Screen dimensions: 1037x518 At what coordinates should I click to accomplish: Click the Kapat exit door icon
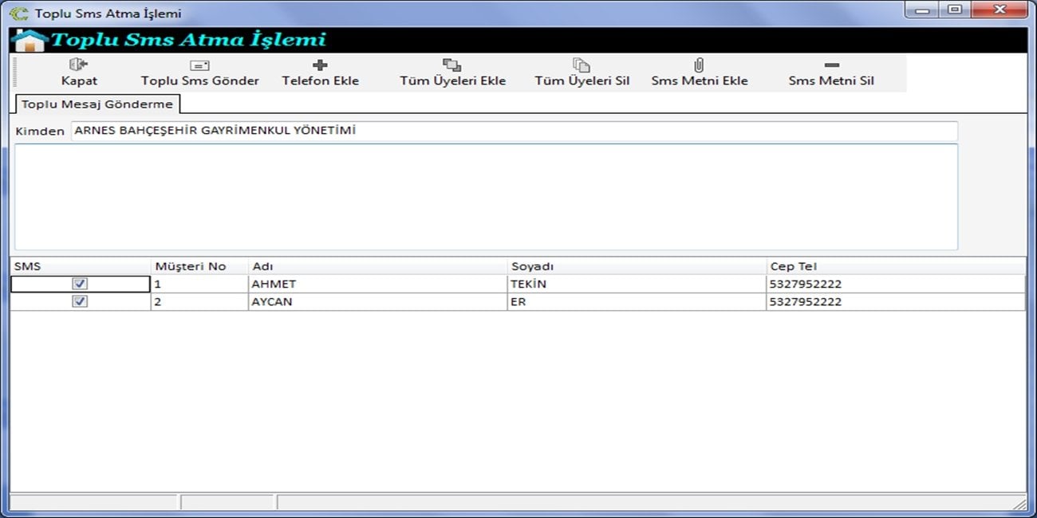click(x=78, y=65)
